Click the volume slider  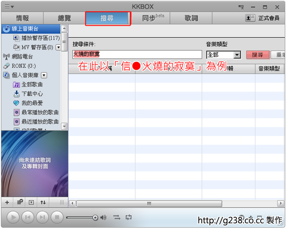coord(82,218)
